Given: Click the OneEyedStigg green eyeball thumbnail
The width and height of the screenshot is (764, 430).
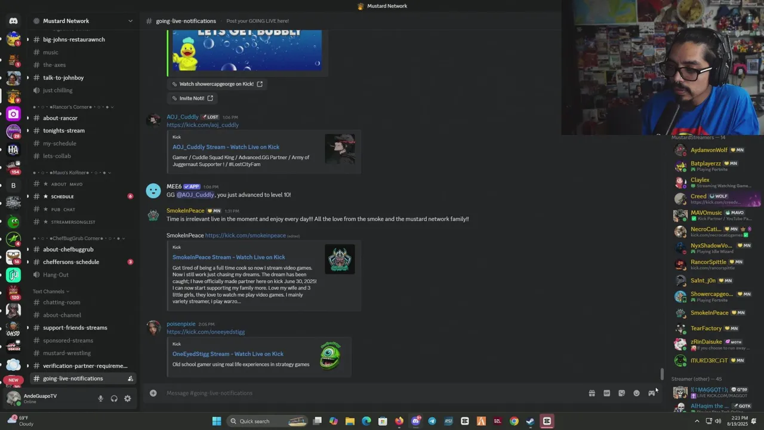Looking at the screenshot, I should [x=331, y=356].
